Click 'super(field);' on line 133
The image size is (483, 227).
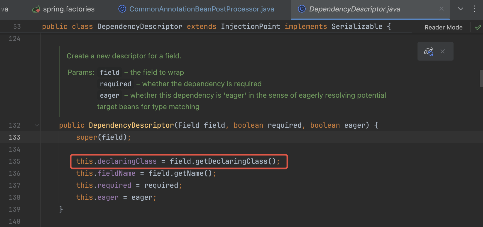(x=103, y=137)
